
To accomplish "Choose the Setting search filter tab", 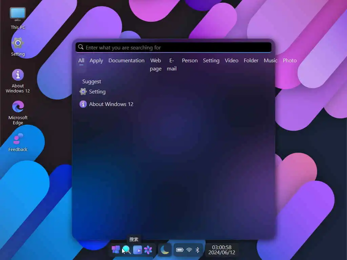I will (211, 60).
